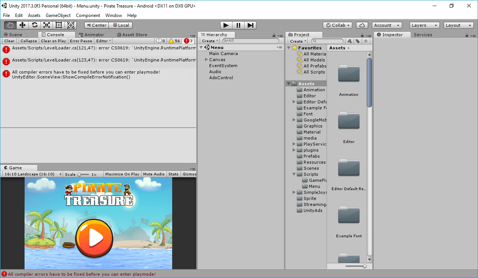Expand the Canvas object in Hierarchy
The width and height of the screenshot is (478, 278).
(207, 60)
